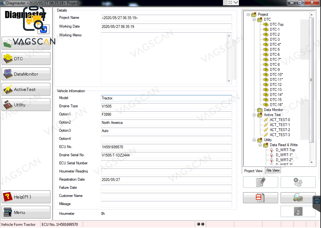Return to Menu via sidebar button
Screen dimensions: 321x228
pos(26,212)
